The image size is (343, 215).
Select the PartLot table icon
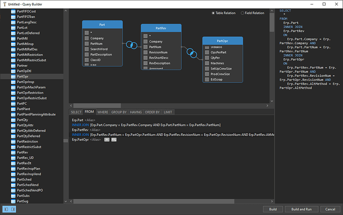pos(13,28)
